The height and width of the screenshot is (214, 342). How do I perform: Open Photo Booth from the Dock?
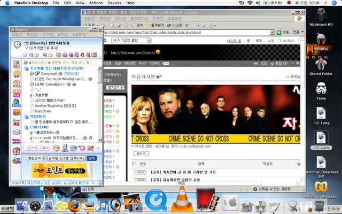(207, 200)
